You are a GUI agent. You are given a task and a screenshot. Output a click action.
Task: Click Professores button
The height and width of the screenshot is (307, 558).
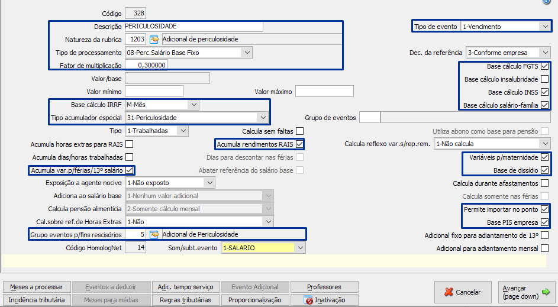pos(324,287)
